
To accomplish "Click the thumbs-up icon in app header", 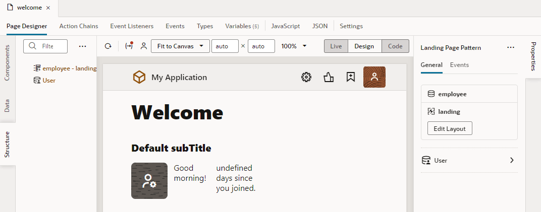I will [x=329, y=78].
